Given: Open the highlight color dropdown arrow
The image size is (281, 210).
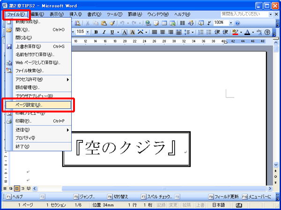Looking at the screenshot, I should tap(241, 32).
